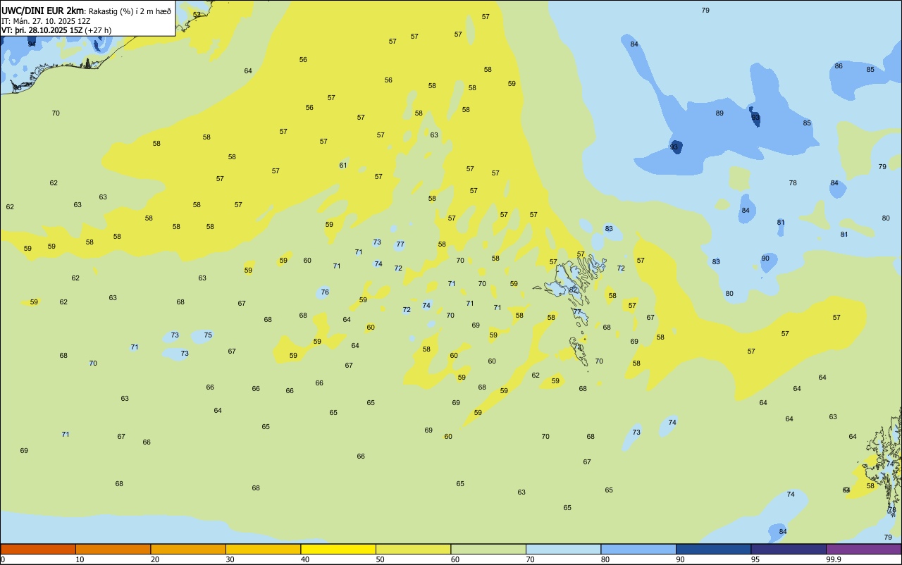Select the dark blue 90–95 legend swatch
The width and height of the screenshot is (902, 565).
click(713, 549)
